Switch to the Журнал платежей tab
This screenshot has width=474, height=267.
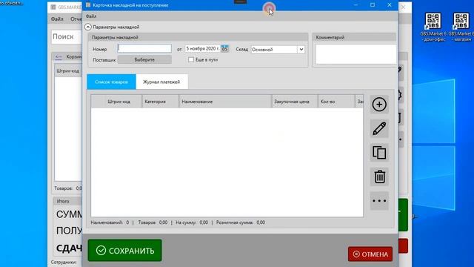click(161, 82)
